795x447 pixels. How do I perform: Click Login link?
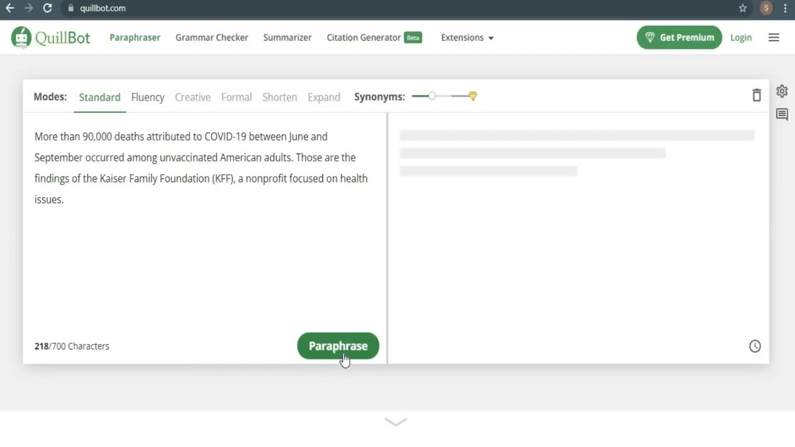tap(741, 37)
